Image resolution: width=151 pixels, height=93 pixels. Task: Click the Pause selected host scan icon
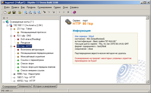pos(49,12)
